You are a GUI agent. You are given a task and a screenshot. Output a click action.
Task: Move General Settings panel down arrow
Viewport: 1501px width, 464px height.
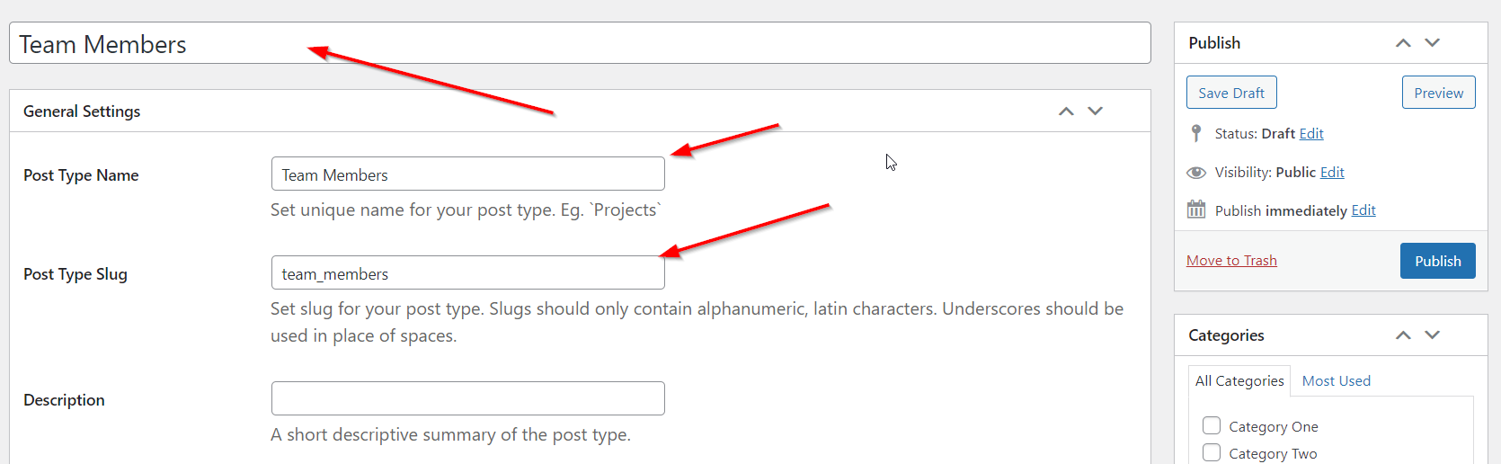1095,112
